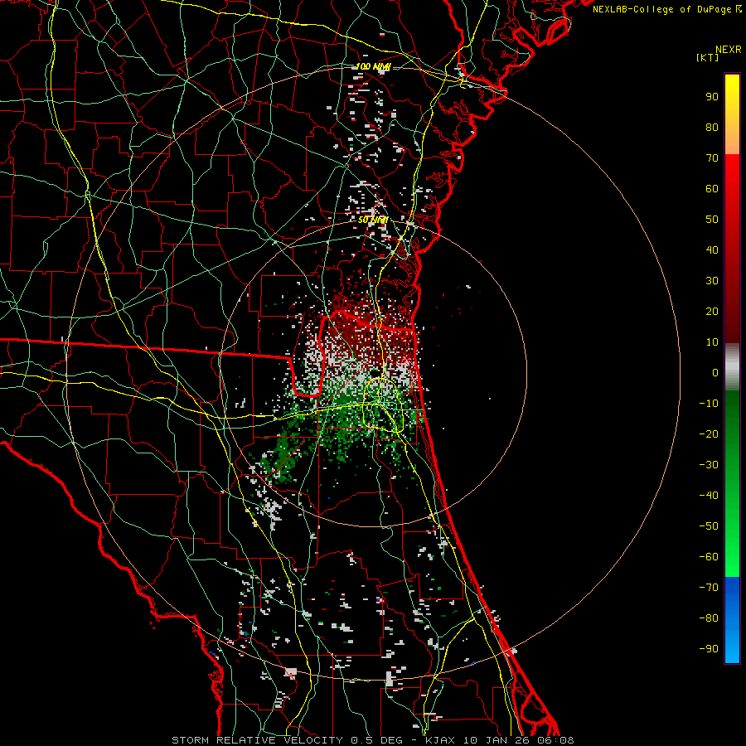Click the -40 scale label
Viewport: 746px width, 746px height.
tap(709, 496)
